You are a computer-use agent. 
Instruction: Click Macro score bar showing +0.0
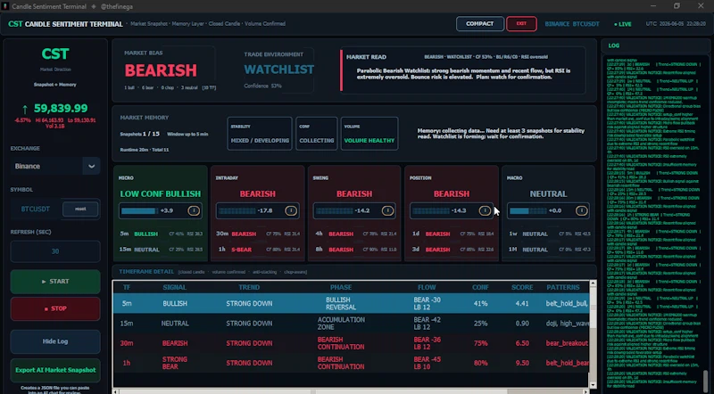pos(548,210)
